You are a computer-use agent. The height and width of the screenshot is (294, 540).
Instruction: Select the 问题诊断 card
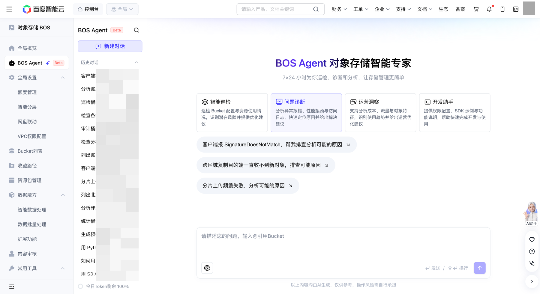coord(306,113)
